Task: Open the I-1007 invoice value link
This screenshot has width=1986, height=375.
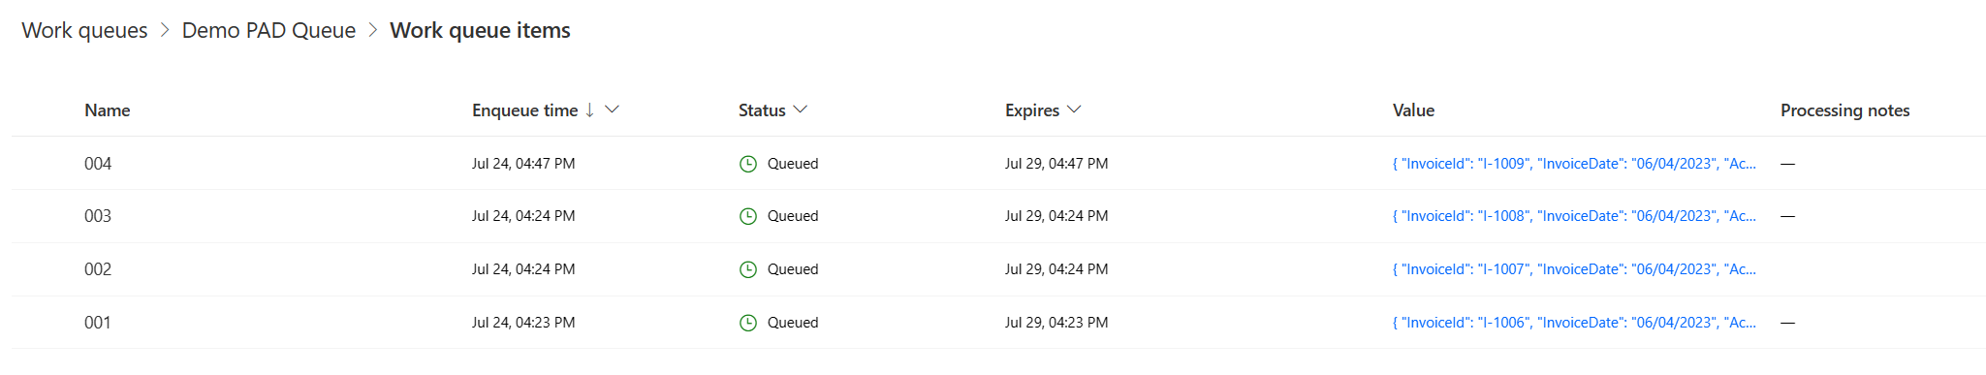Action: pyautogui.click(x=1574, y=269)
